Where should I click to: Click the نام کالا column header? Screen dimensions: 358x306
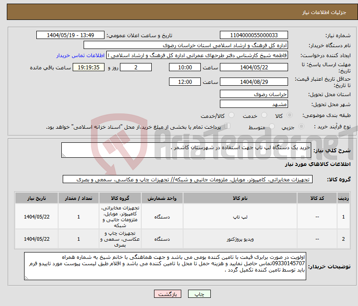click(x=240, y=198)
